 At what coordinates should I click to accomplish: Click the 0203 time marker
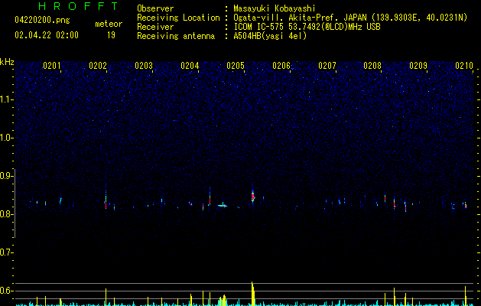click(x=144, y=66)
